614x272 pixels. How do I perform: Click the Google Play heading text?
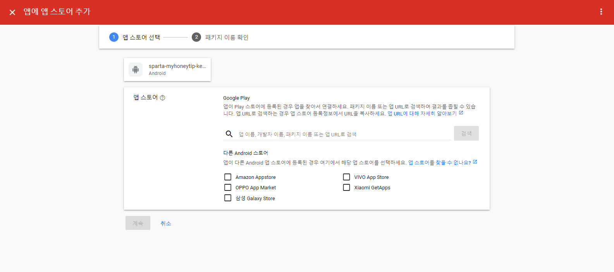tap(236, 98)
